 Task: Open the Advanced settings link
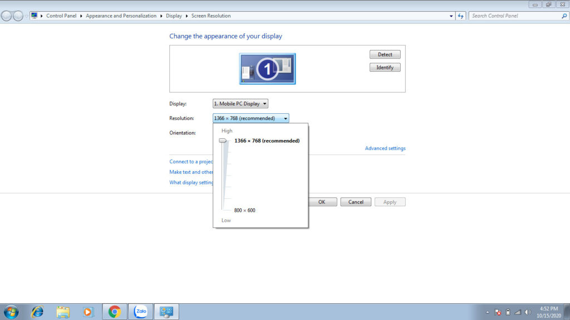pos(385,148)
